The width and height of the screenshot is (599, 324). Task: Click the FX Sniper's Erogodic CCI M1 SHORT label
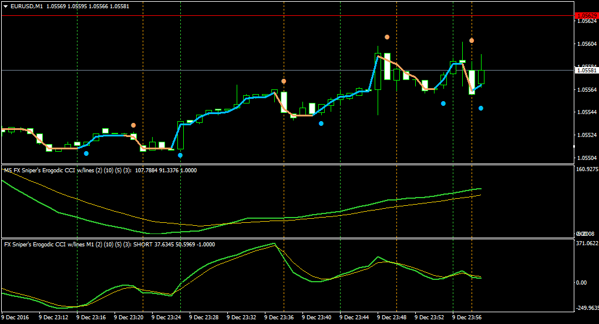click(x=110, y=245)
